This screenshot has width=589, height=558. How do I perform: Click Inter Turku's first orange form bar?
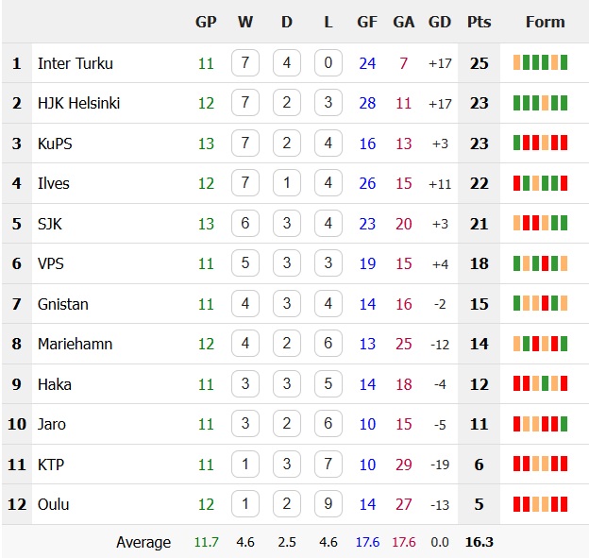pos(517,62)
